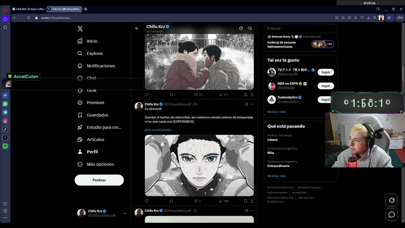Click Grok icon on the 3h post
This screenshot has height=228, width=405.
(x=246, y=211)
